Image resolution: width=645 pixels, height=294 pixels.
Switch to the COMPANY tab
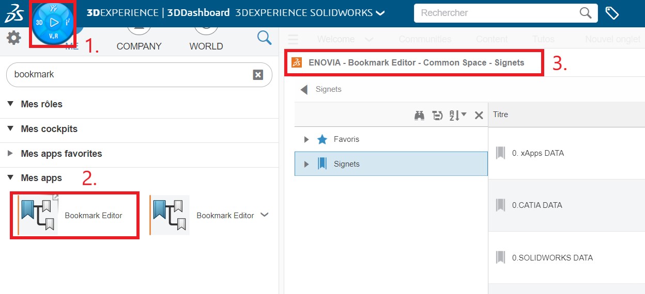pos(139,46)
